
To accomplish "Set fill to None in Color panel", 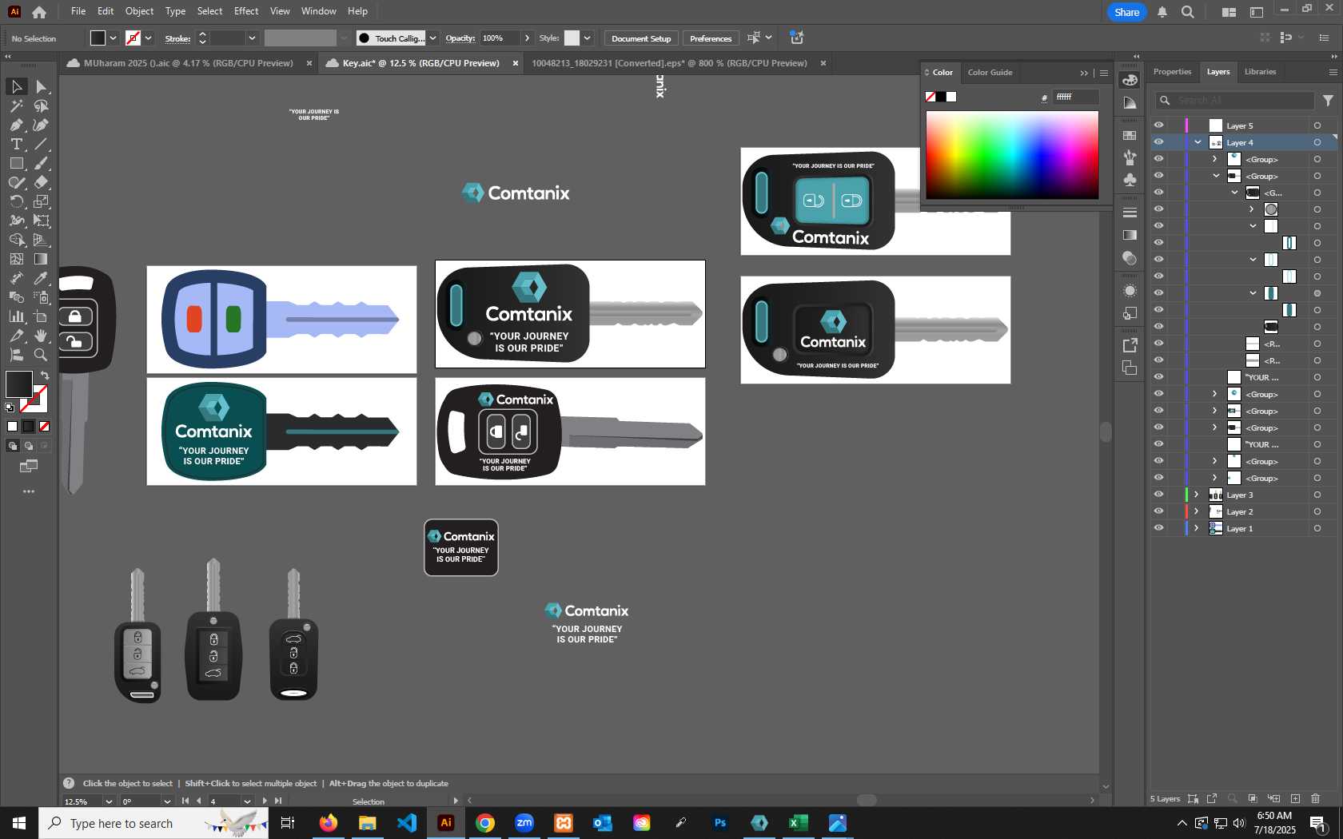I will [x=931, y=97].
